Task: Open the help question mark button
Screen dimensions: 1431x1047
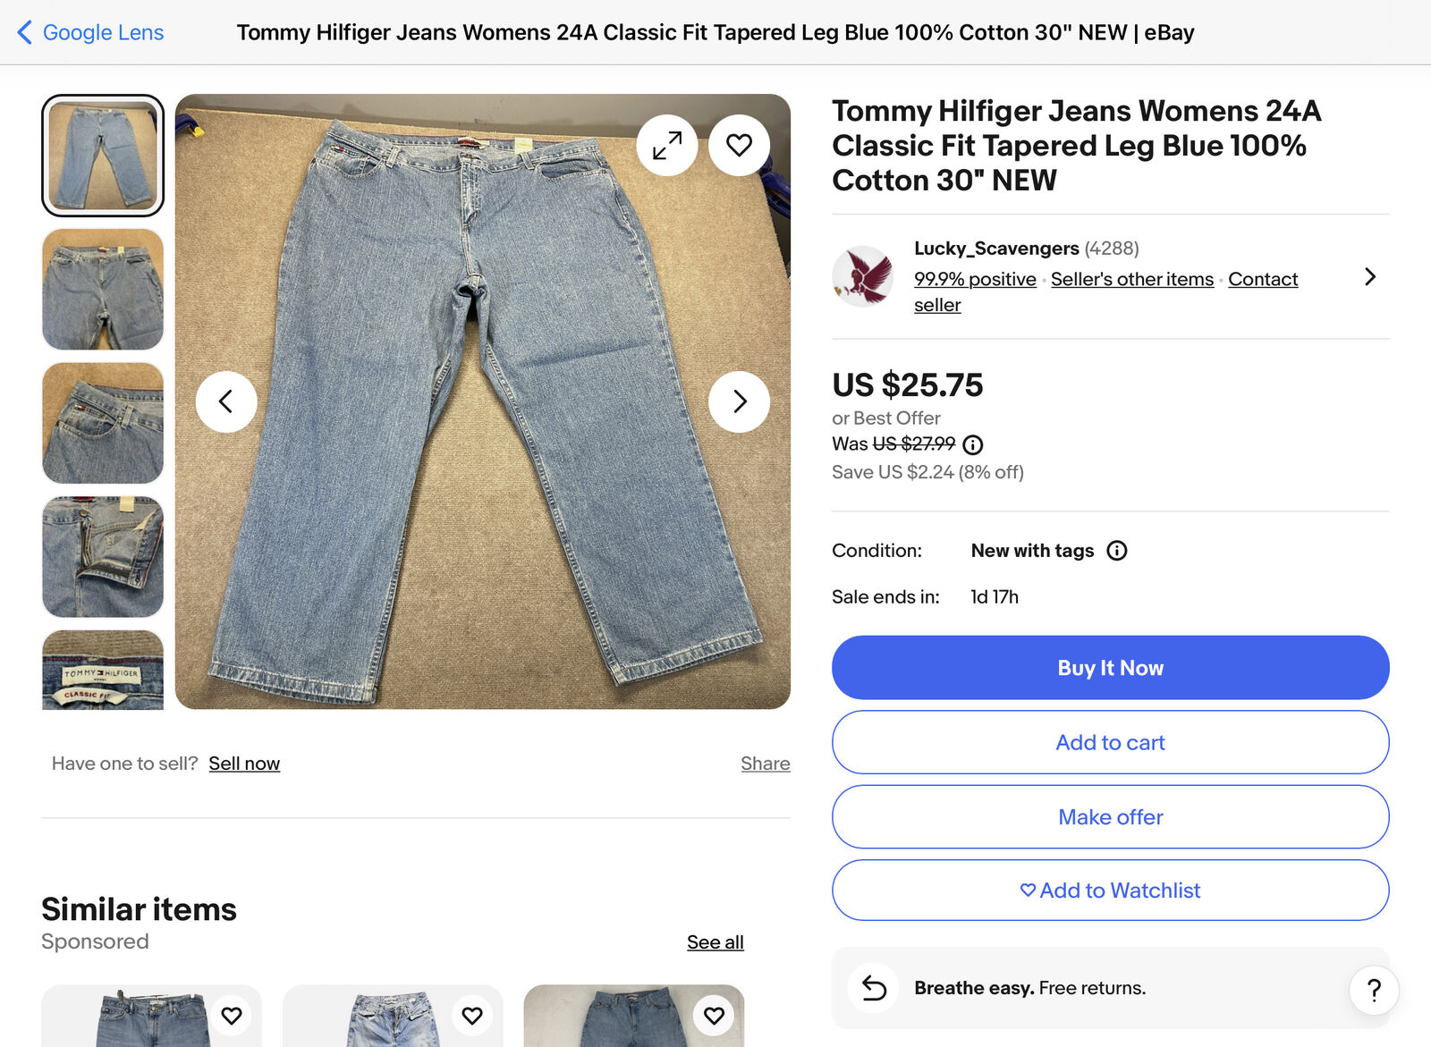Action: 1374,990
